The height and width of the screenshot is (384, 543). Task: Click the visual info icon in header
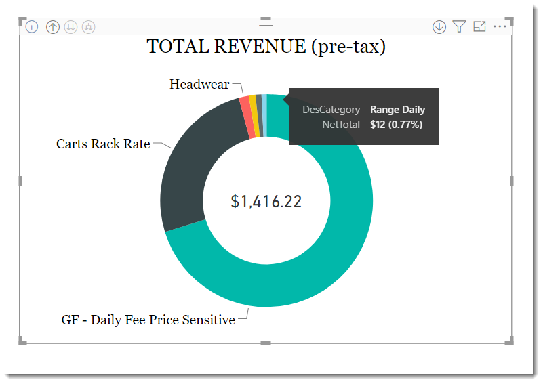[32, 26]
